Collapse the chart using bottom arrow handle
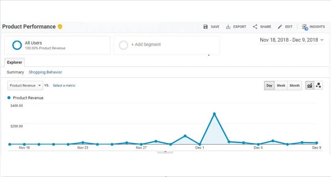 [166, 152]
